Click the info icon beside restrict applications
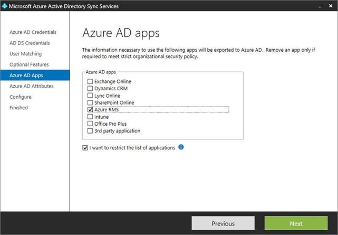The height and width of the screenshot is (235, 338). [x=181, y=147]
